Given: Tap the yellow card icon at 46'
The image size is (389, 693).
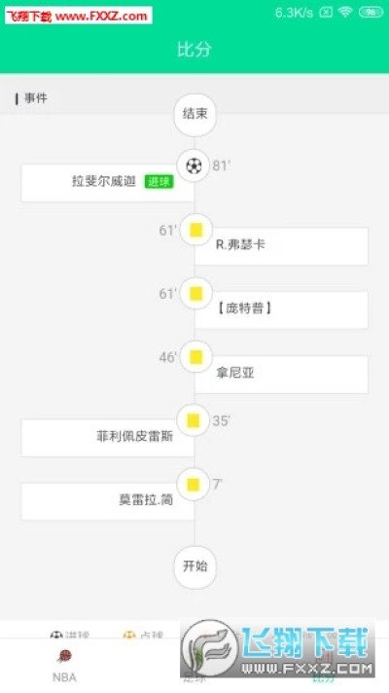Looking at the screenshot, I should pos(195,357).
